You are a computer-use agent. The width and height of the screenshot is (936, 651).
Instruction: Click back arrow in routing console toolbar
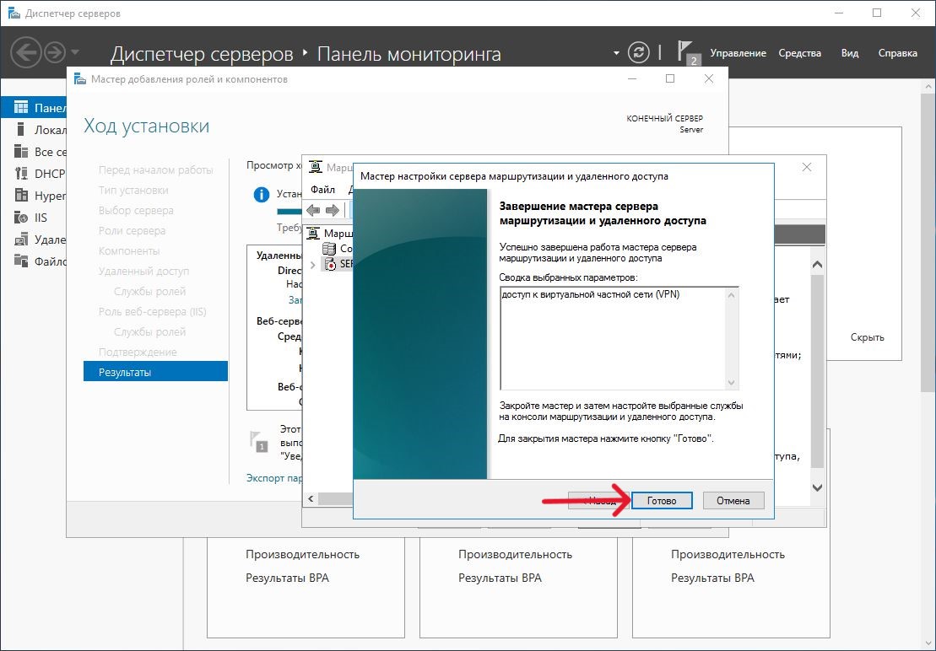[x=313, y=210]
